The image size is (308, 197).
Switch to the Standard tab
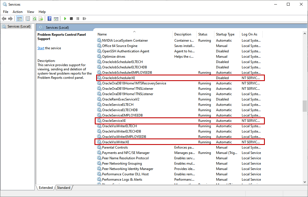(x=63, y=188)
